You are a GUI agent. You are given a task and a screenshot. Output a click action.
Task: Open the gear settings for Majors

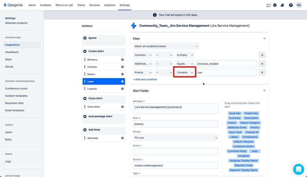coord(122,74)
